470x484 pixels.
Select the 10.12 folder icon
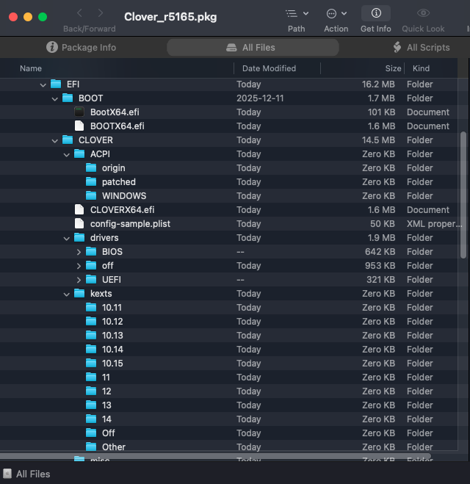(91, 321)
